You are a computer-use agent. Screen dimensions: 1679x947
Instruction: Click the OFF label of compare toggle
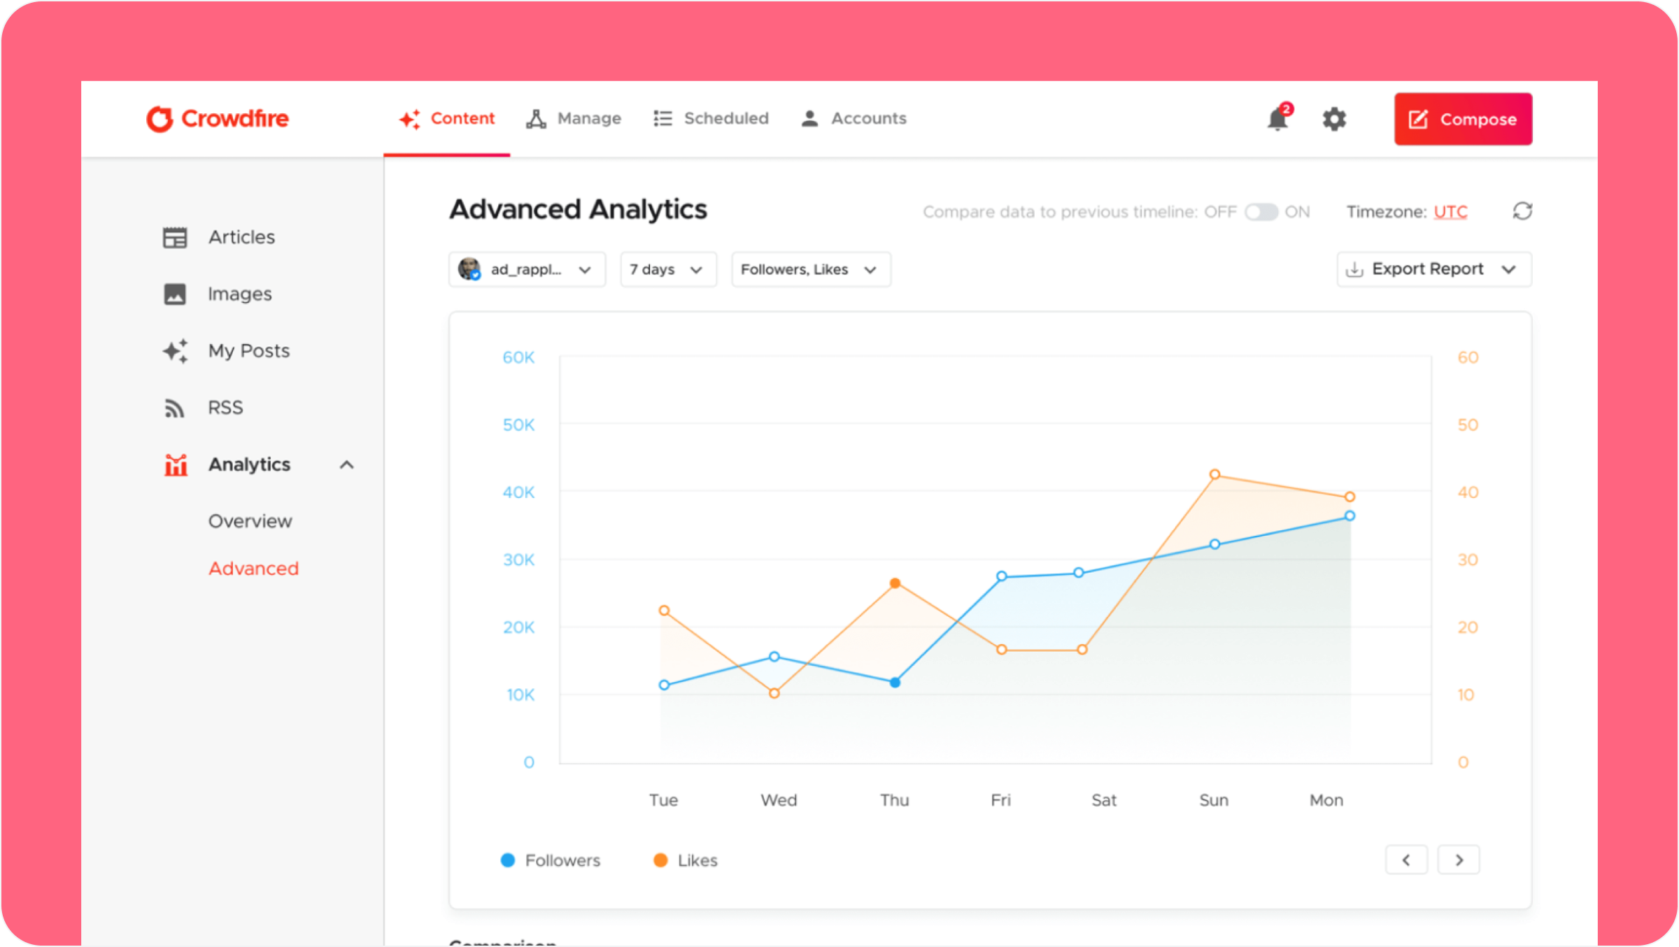point(1220,212)
